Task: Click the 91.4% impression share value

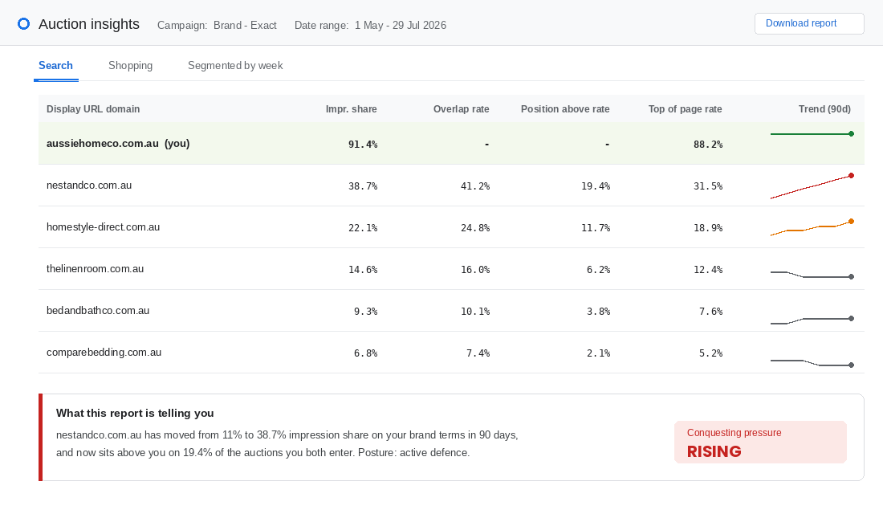Action: pyautogui.click(x=363, y=145)
